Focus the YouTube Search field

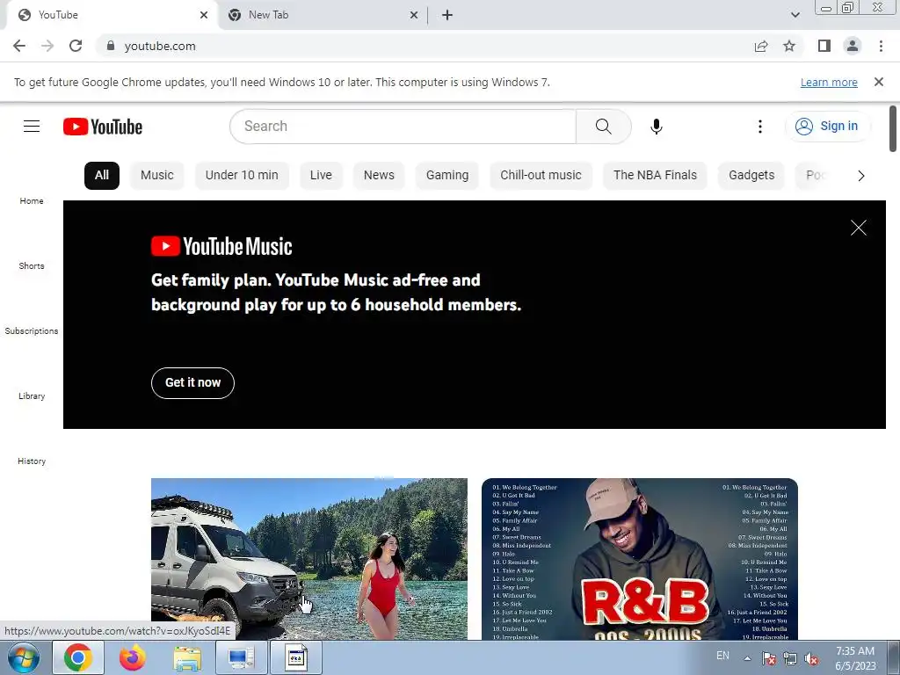403,127
